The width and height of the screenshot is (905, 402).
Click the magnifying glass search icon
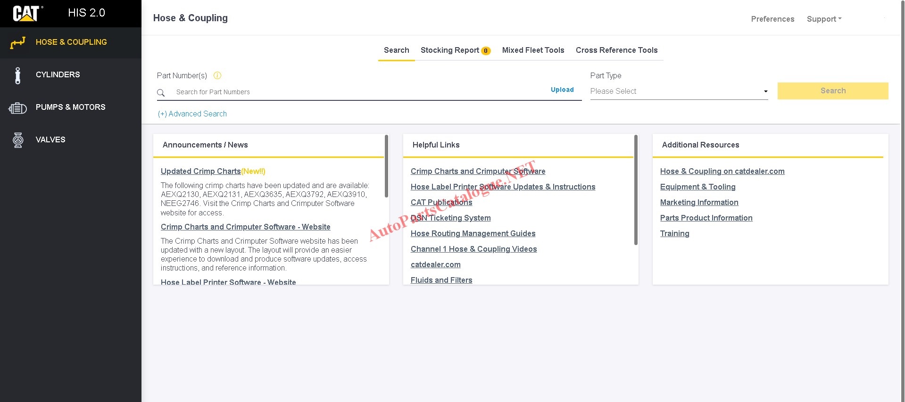[x=161, y=93]
